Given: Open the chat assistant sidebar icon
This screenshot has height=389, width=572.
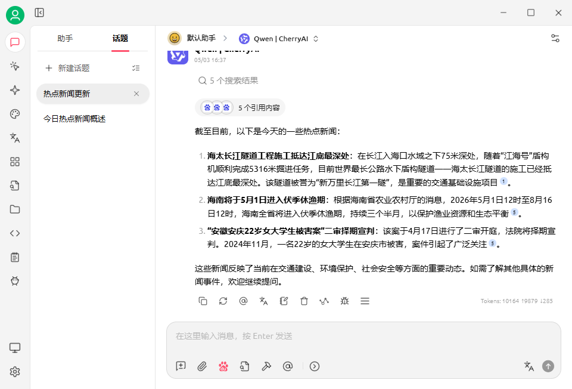Looking at the screenshot, I should [x=15, y=42].
